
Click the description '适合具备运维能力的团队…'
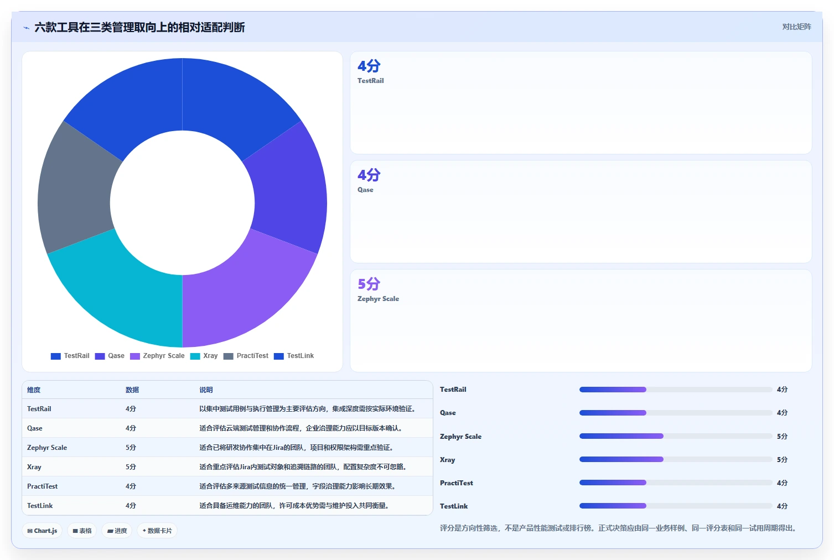tap(296, 506)
